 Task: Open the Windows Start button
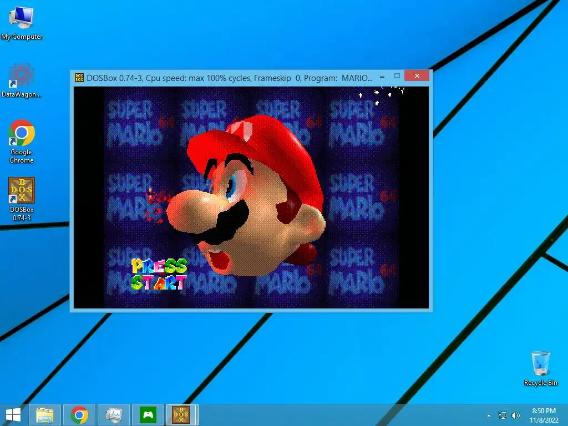click(x=13, y=415)
